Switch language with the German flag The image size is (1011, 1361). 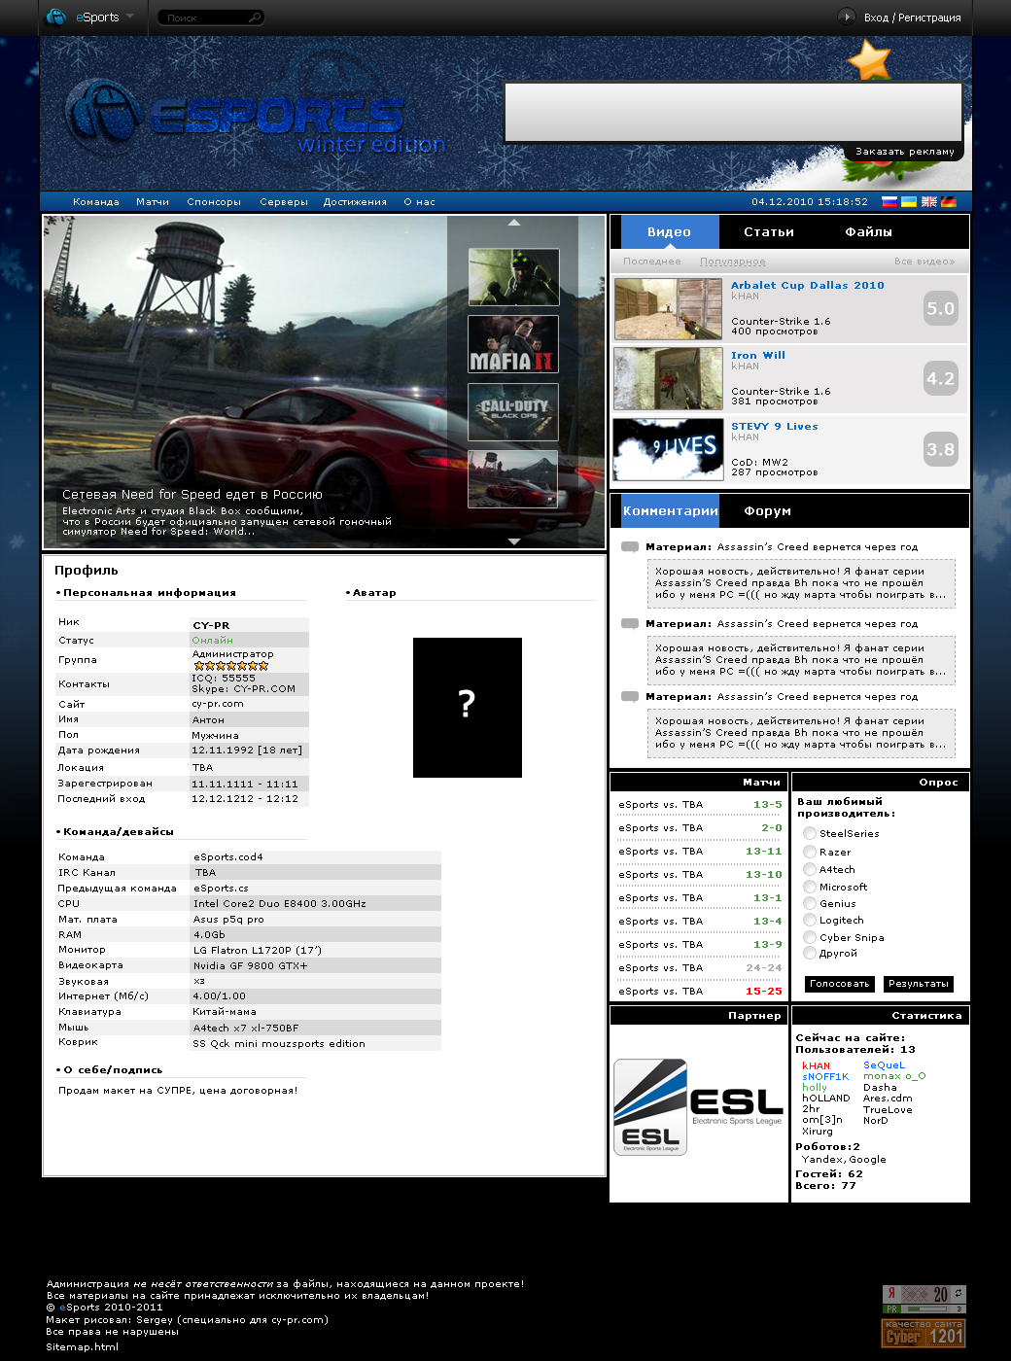[x=949, y=202]
